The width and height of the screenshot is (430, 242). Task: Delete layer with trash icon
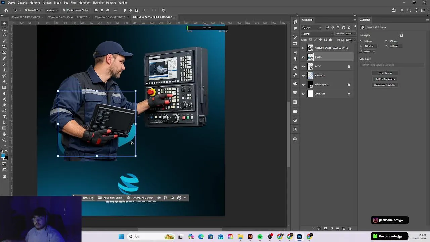pyautogui.click(x=349, y=228)
